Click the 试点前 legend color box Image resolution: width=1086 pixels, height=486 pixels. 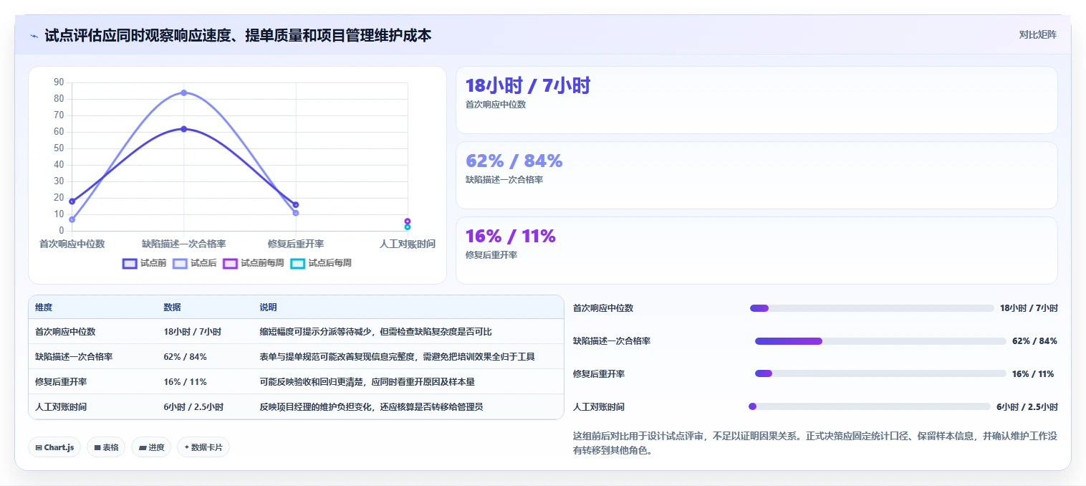pos(130,263)
